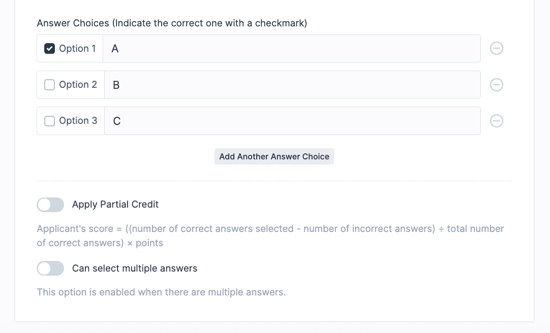This screenshot has height=333, width=550.
Task: Click the "Can select multiple answers" label
Action: click(135, 269)
